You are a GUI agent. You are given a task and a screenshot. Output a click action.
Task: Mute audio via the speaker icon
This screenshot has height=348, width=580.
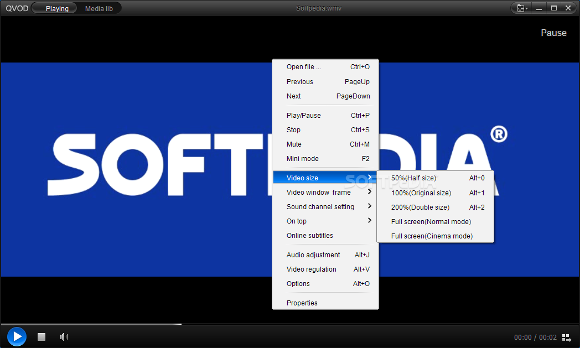[64, 337]
